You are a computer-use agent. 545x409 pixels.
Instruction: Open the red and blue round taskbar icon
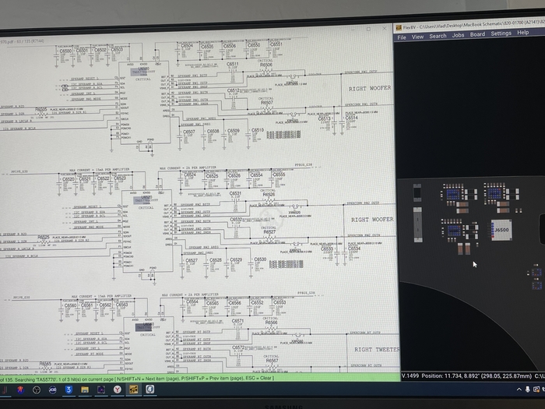click(x=20, y=390)
